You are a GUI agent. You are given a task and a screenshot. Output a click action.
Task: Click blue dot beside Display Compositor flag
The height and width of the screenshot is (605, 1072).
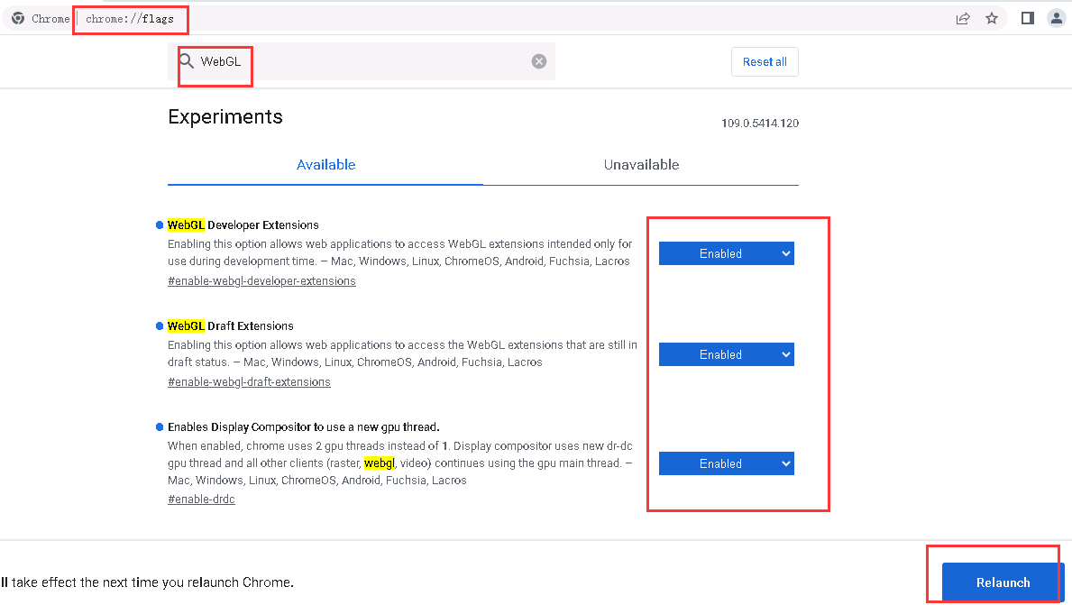point(160,427)
